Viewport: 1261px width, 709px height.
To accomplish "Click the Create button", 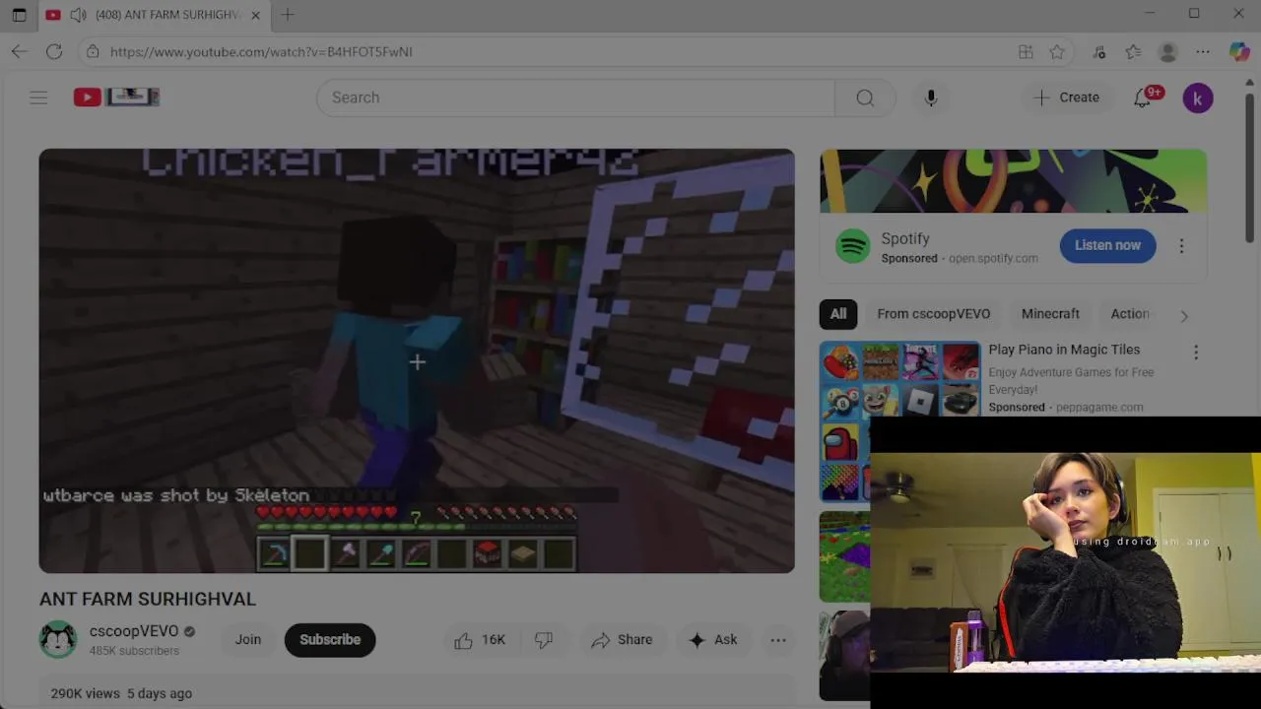I will coord(1066,97).
